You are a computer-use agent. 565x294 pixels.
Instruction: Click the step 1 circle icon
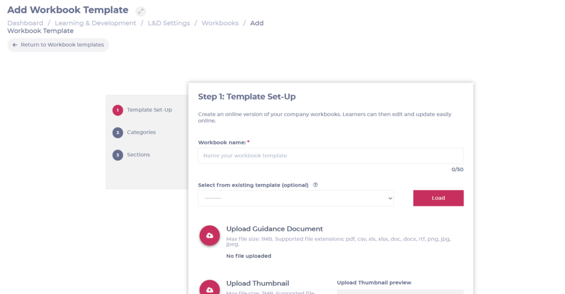pos(118,110)
